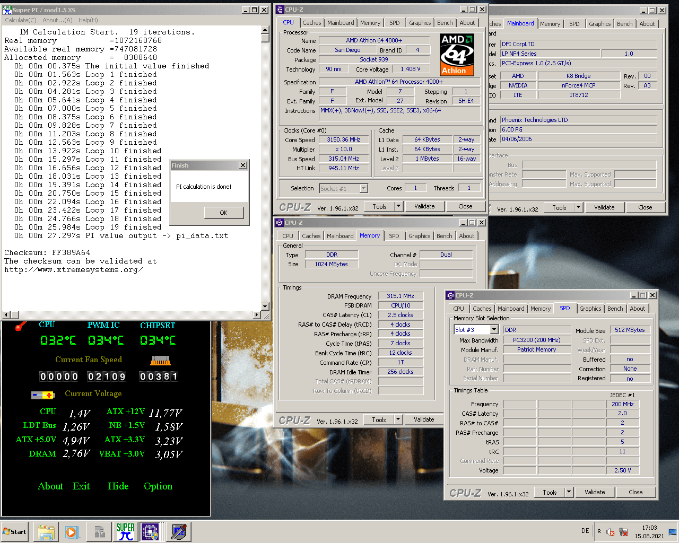This screenshot has width=679, height=543.
Task: Click Exit in hardware monitor
Action: [81, 486]
